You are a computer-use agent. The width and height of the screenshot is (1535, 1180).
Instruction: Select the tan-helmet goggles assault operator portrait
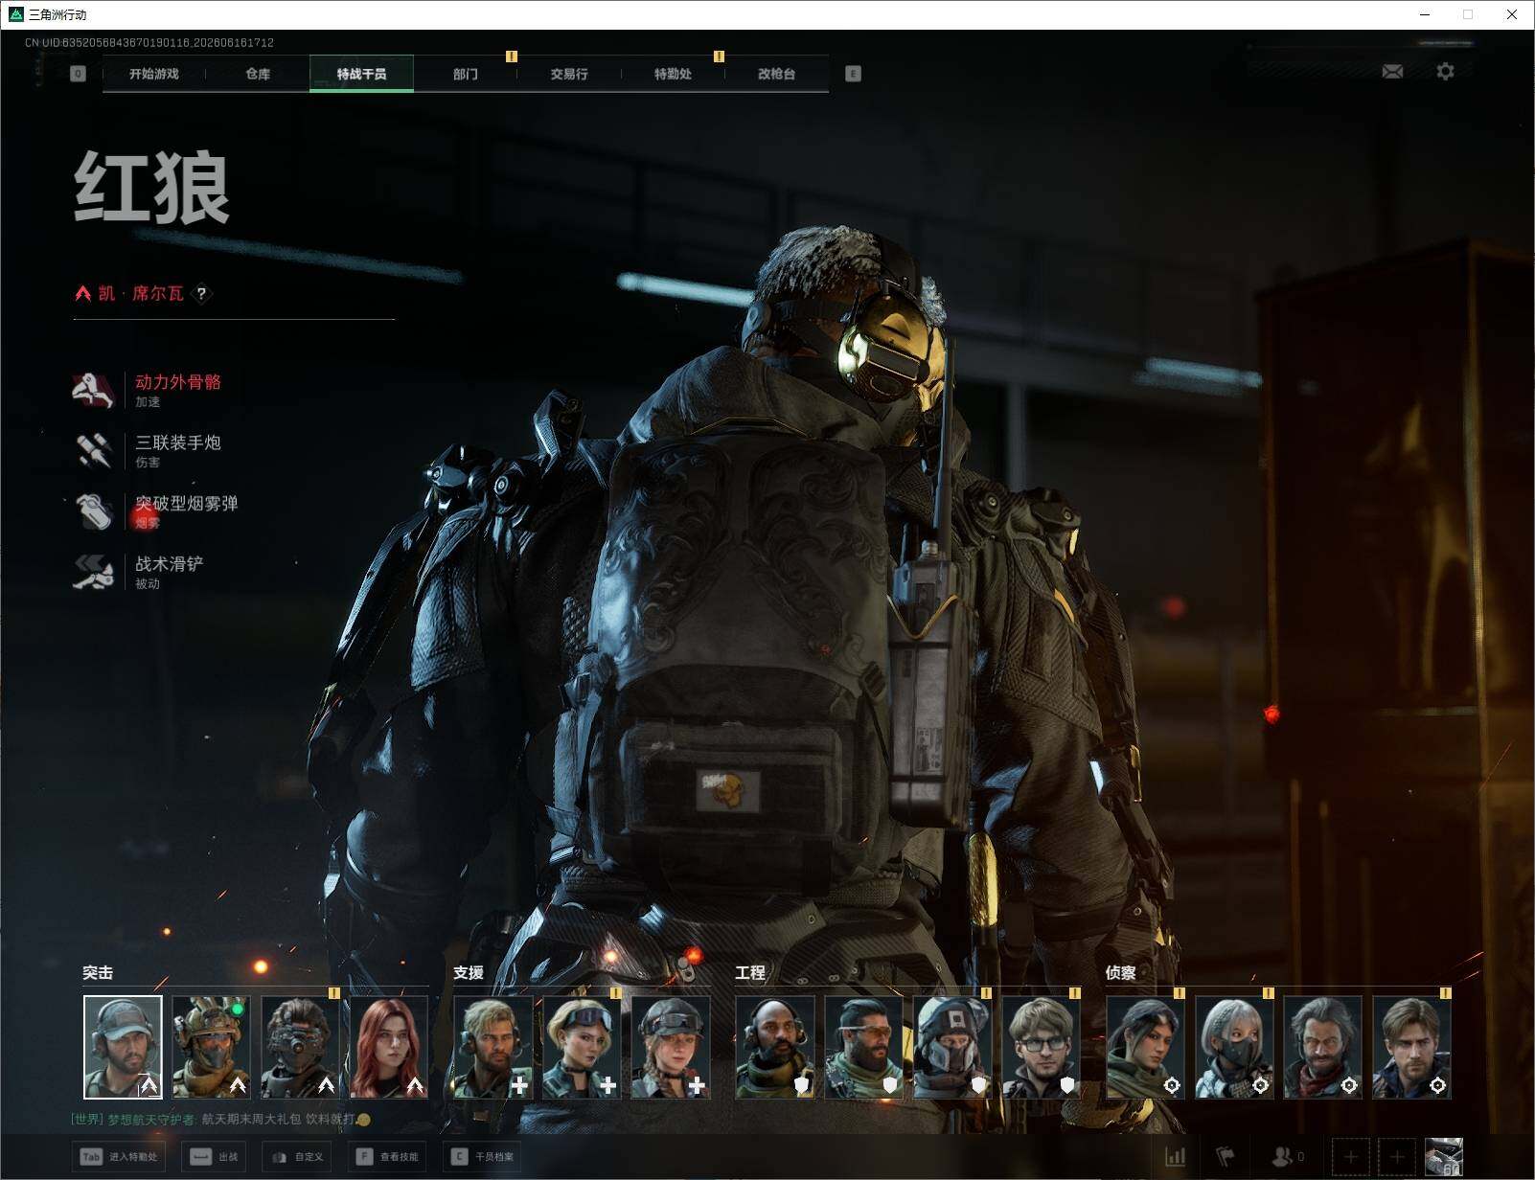click(x=212, y=1047)
